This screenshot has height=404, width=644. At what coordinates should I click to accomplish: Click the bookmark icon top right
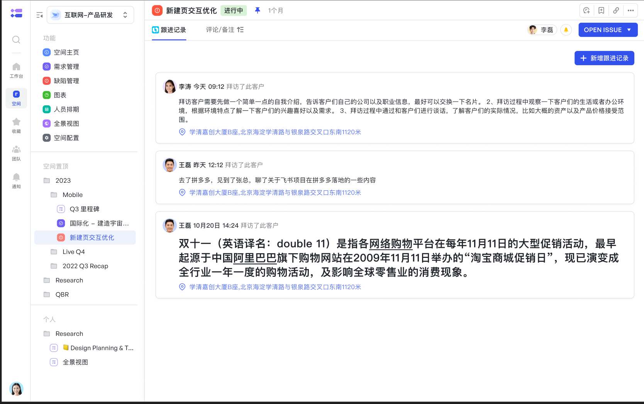[601, 11]
